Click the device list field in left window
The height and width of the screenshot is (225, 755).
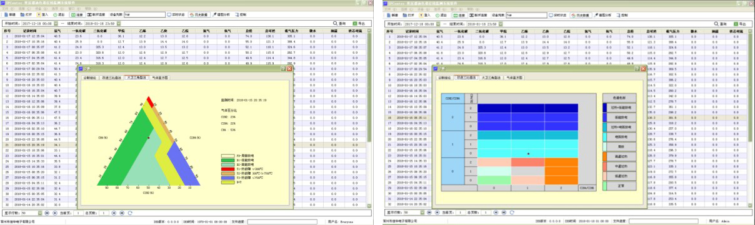[x=144, y=14]
